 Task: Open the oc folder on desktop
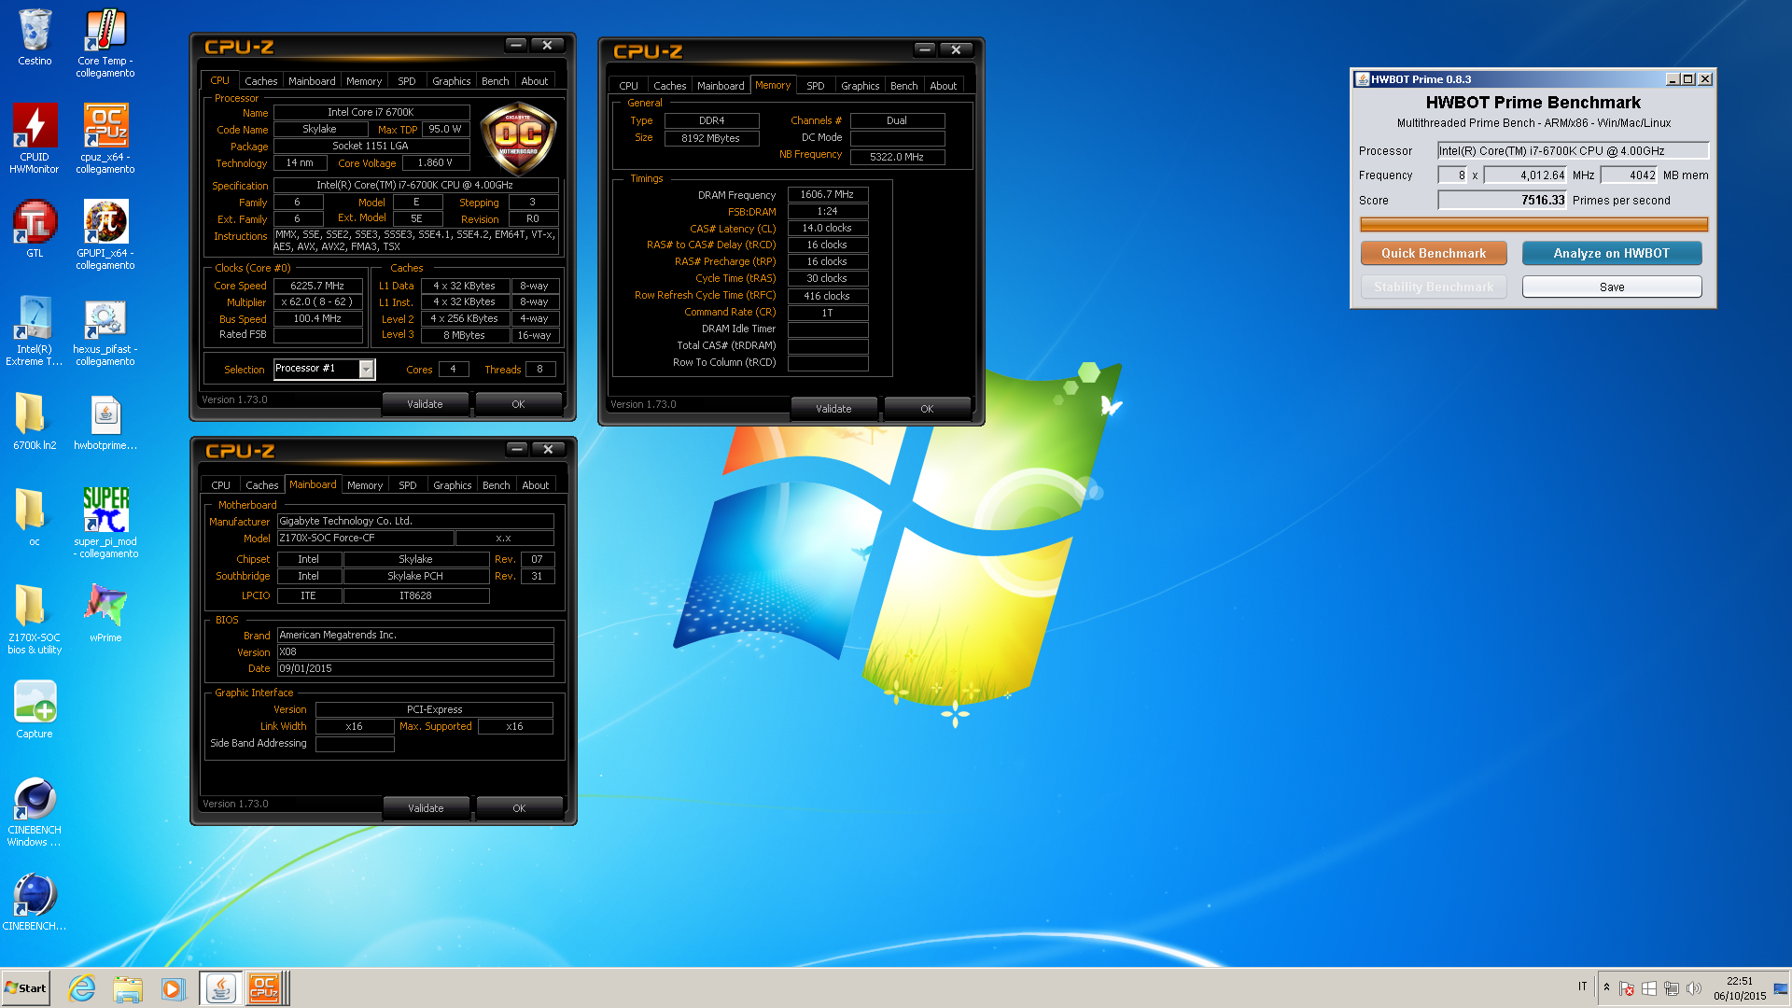35,517
